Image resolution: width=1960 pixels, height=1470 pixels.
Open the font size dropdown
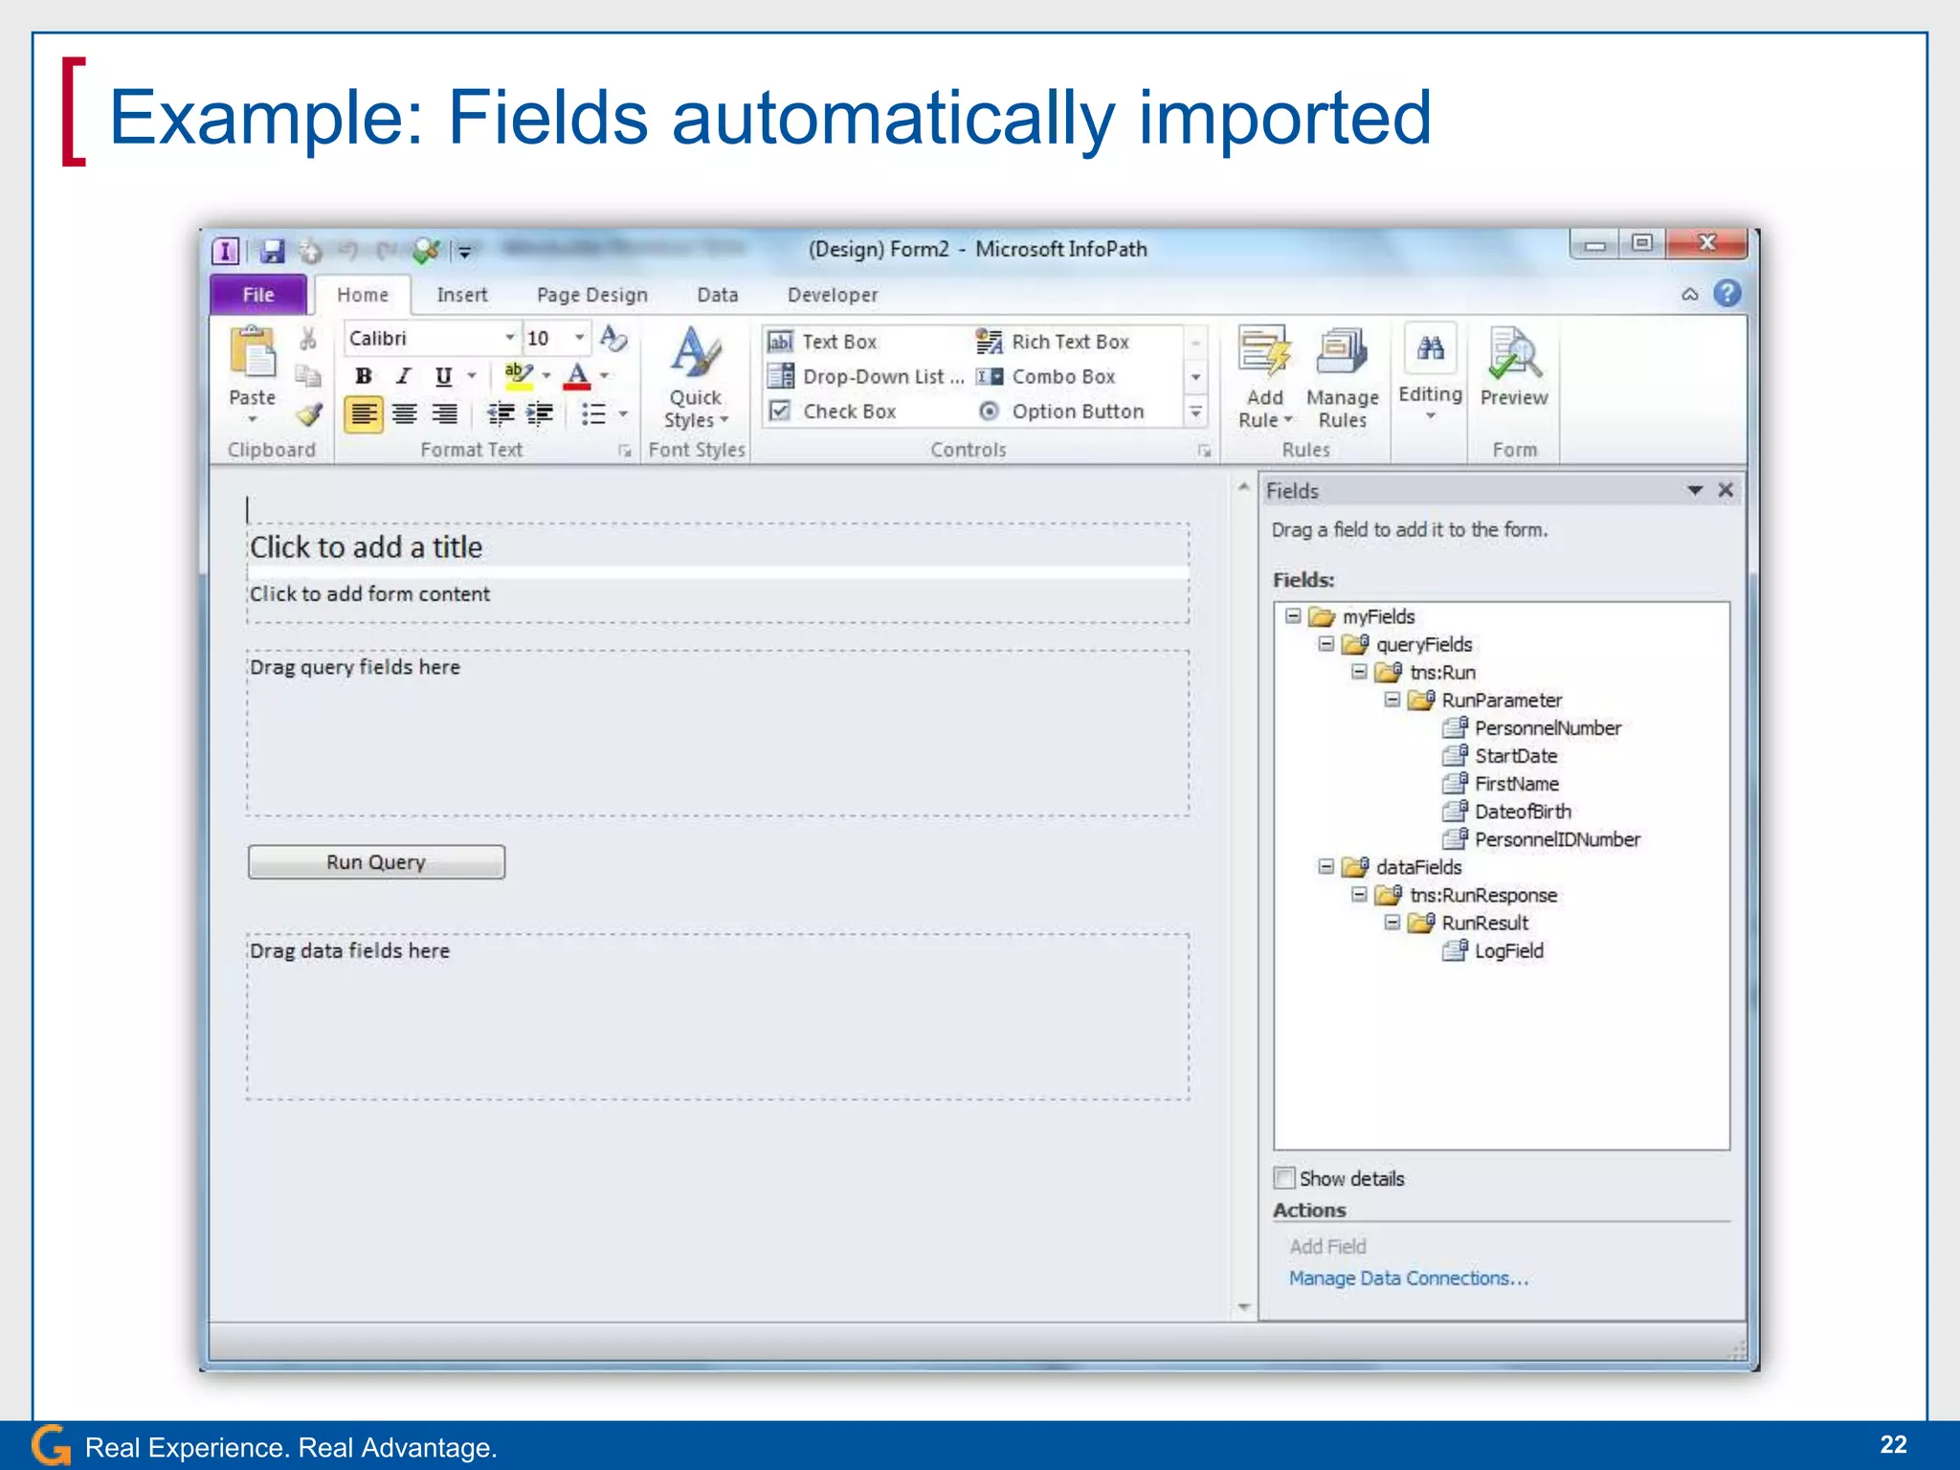tap(579, 338)
